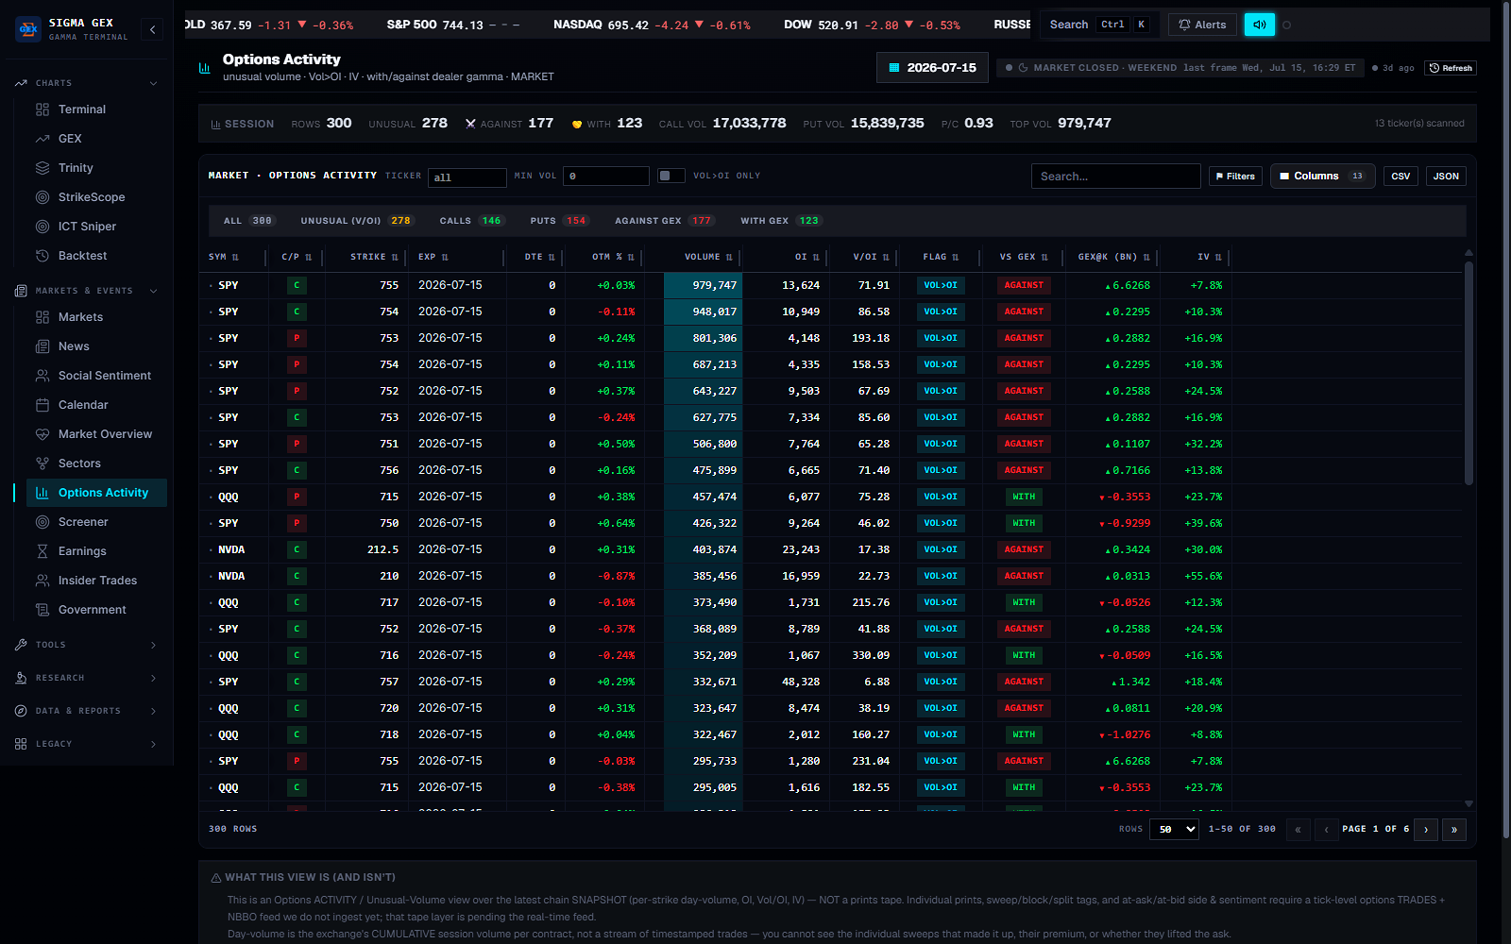
Task: Open Calendar sidebar icon
Action: point(42,405)
